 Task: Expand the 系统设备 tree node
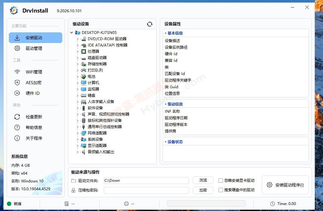78,139
